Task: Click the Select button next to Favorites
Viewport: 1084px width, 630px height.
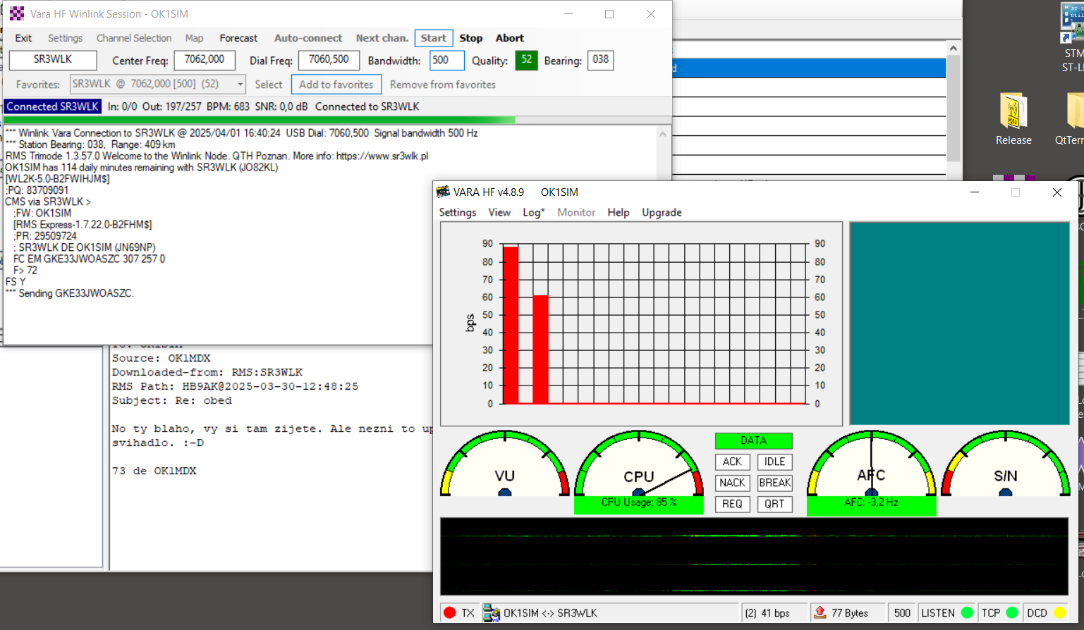Action: pyautogui.click(x=269, y=85)
